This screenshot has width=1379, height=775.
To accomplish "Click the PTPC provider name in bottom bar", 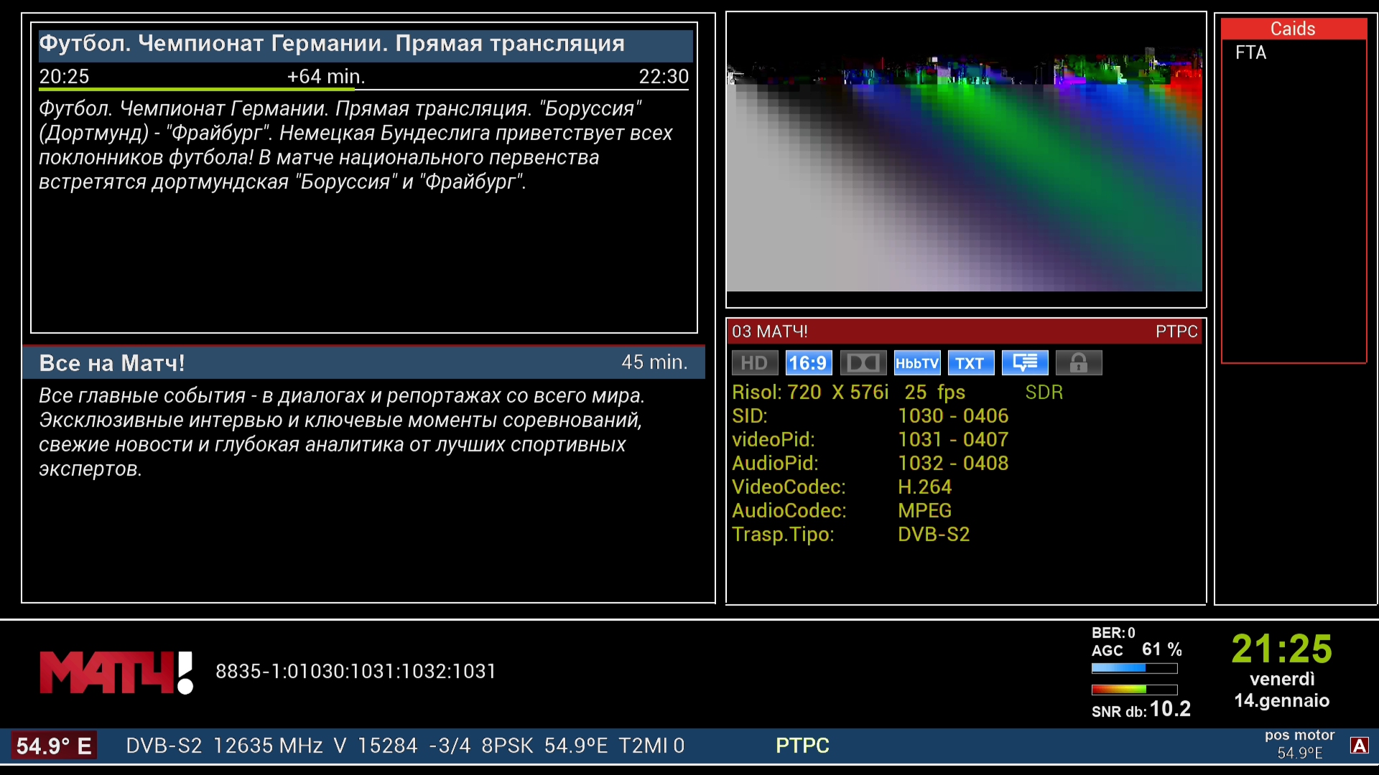I will 802,746.
